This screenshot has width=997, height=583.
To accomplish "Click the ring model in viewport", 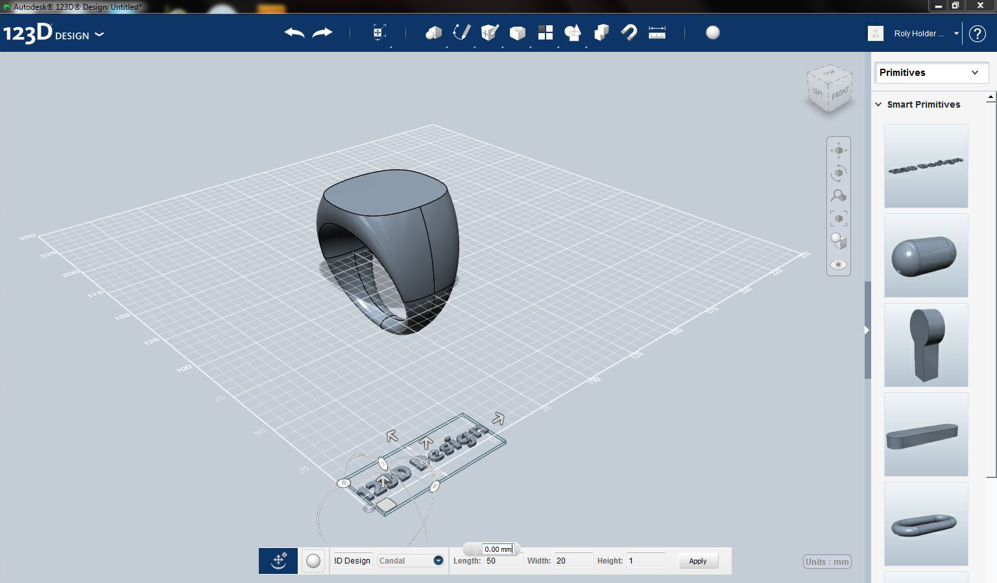I will (387, 251).
